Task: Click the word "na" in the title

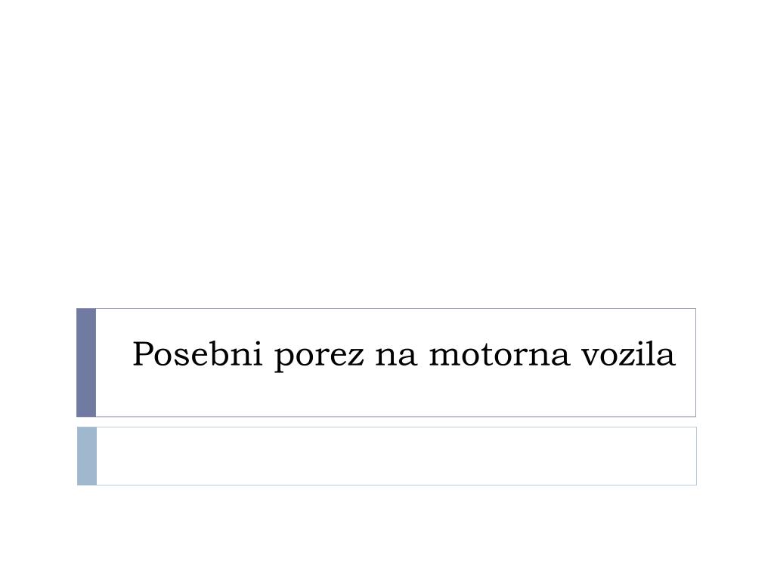Action: 396,356
